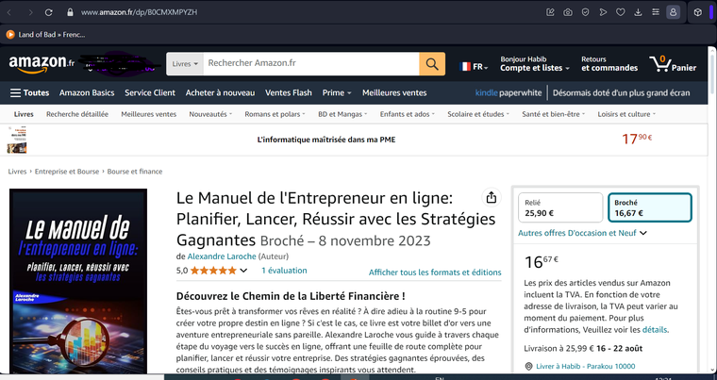Click the 17,90 € price in banner
Image resolution: width=717 pixels, height=380 pixels.
637,139
